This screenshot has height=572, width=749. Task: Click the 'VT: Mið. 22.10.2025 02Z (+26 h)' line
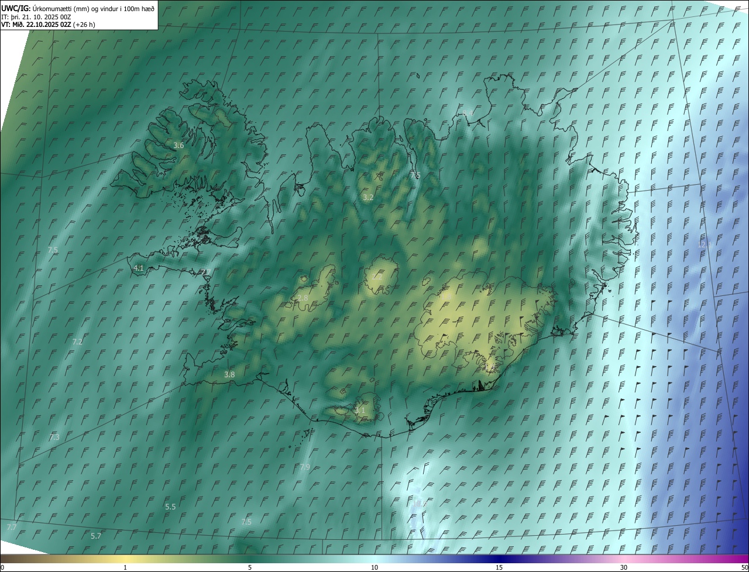tap(48, 25)
